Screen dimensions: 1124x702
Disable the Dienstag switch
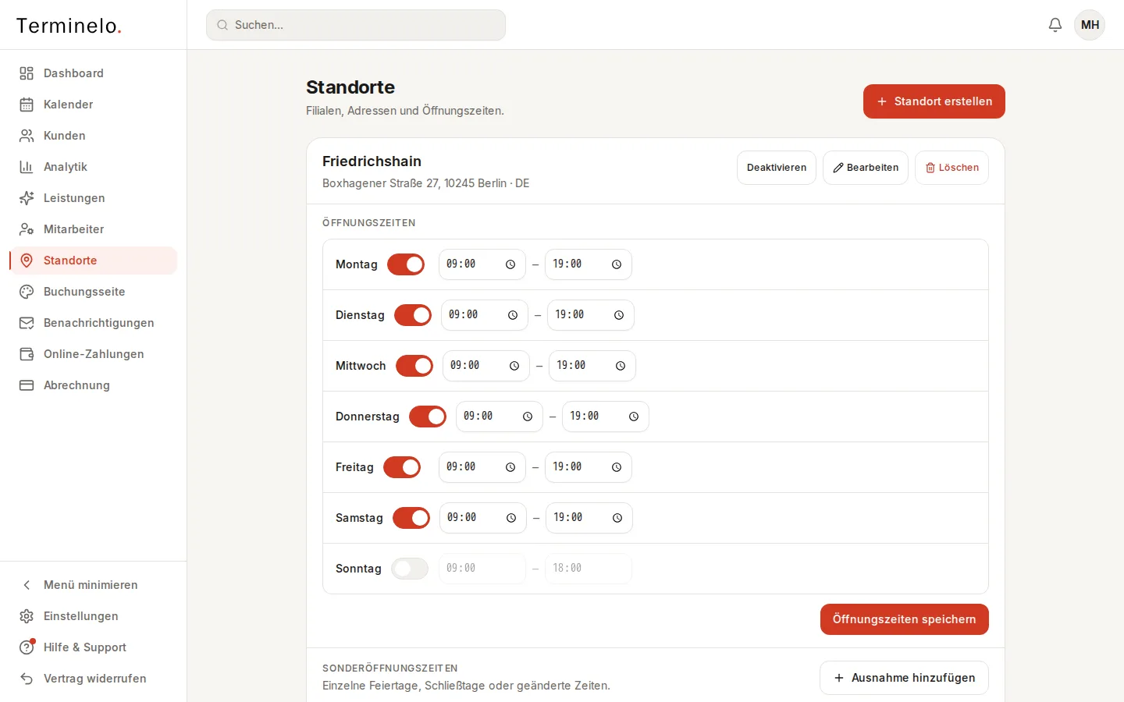413,315
